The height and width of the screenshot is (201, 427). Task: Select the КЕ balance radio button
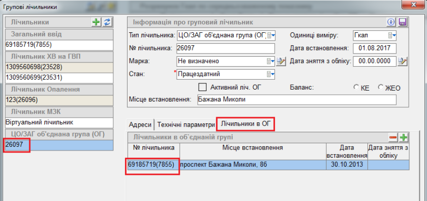click(356, 87)
